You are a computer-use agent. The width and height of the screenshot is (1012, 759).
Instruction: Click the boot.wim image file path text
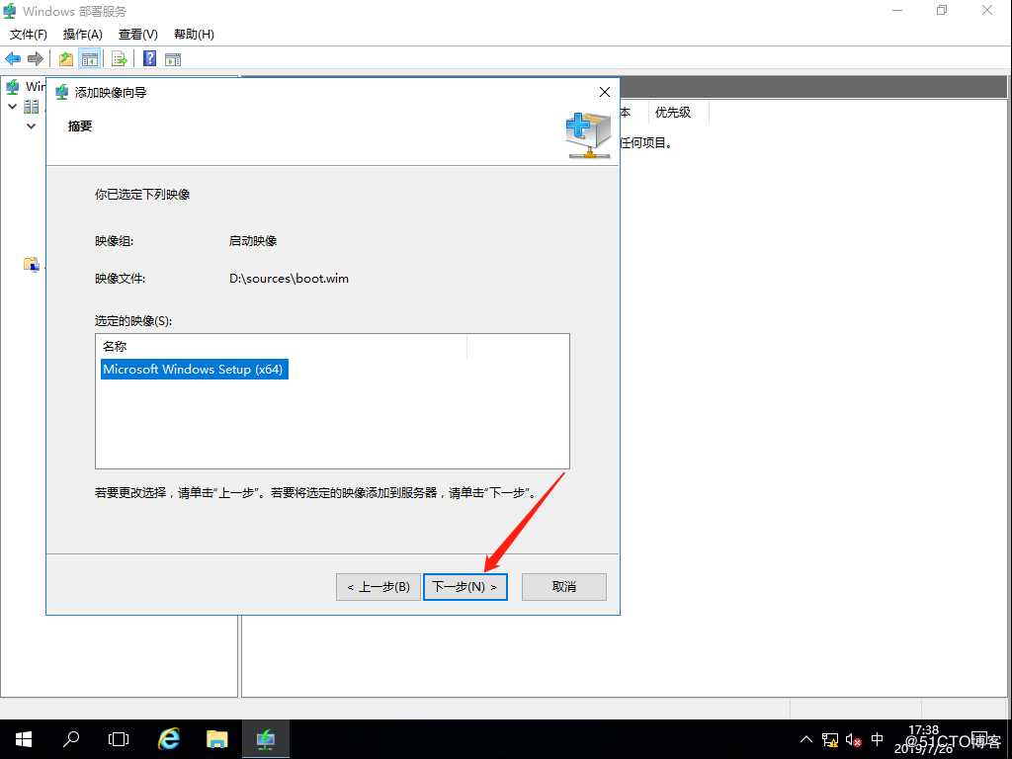click(x=289, y=279)
